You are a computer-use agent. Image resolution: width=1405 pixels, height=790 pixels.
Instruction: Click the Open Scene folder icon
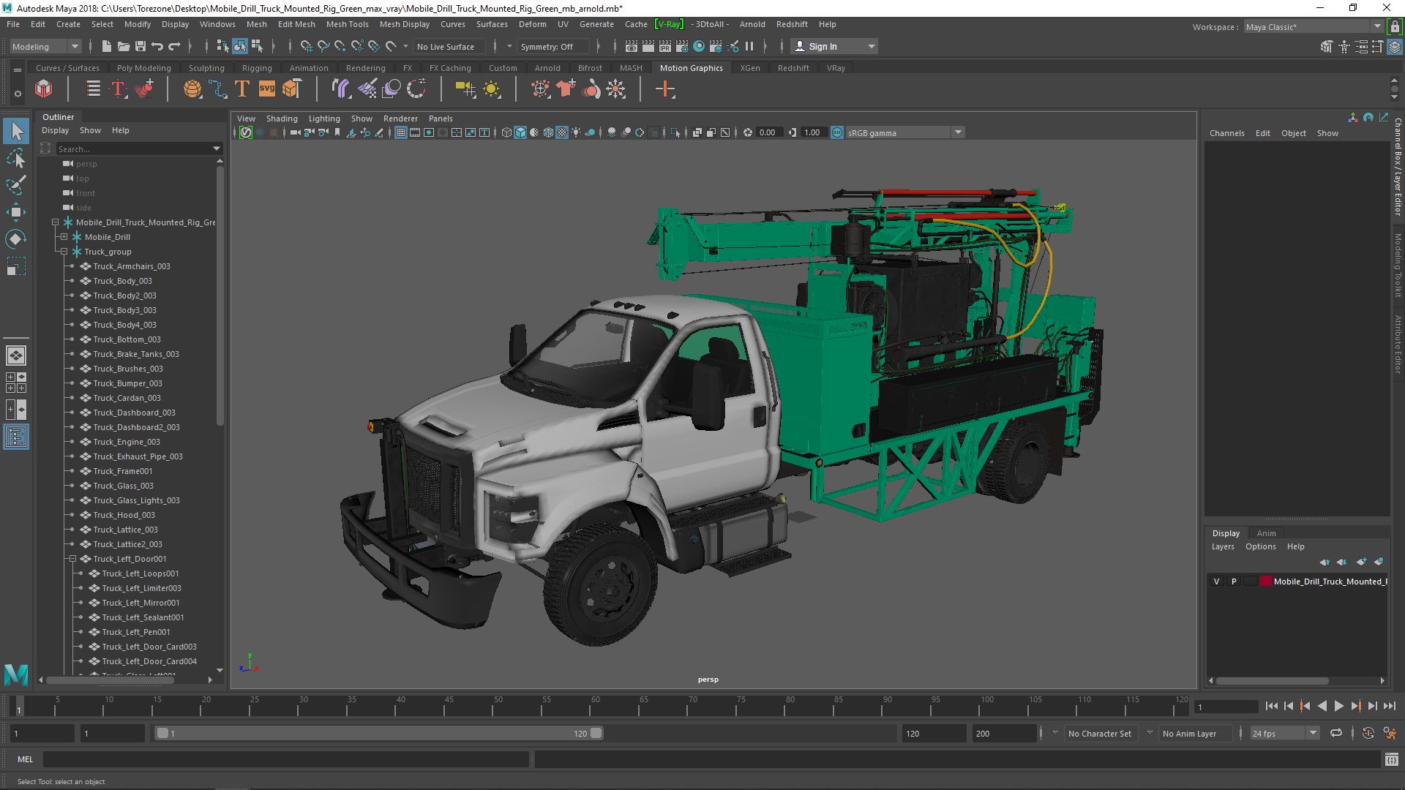[123, 46]
